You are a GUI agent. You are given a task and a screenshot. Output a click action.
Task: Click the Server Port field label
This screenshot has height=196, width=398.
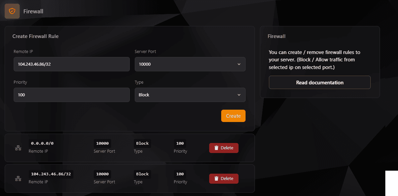(x=145, y=51)
